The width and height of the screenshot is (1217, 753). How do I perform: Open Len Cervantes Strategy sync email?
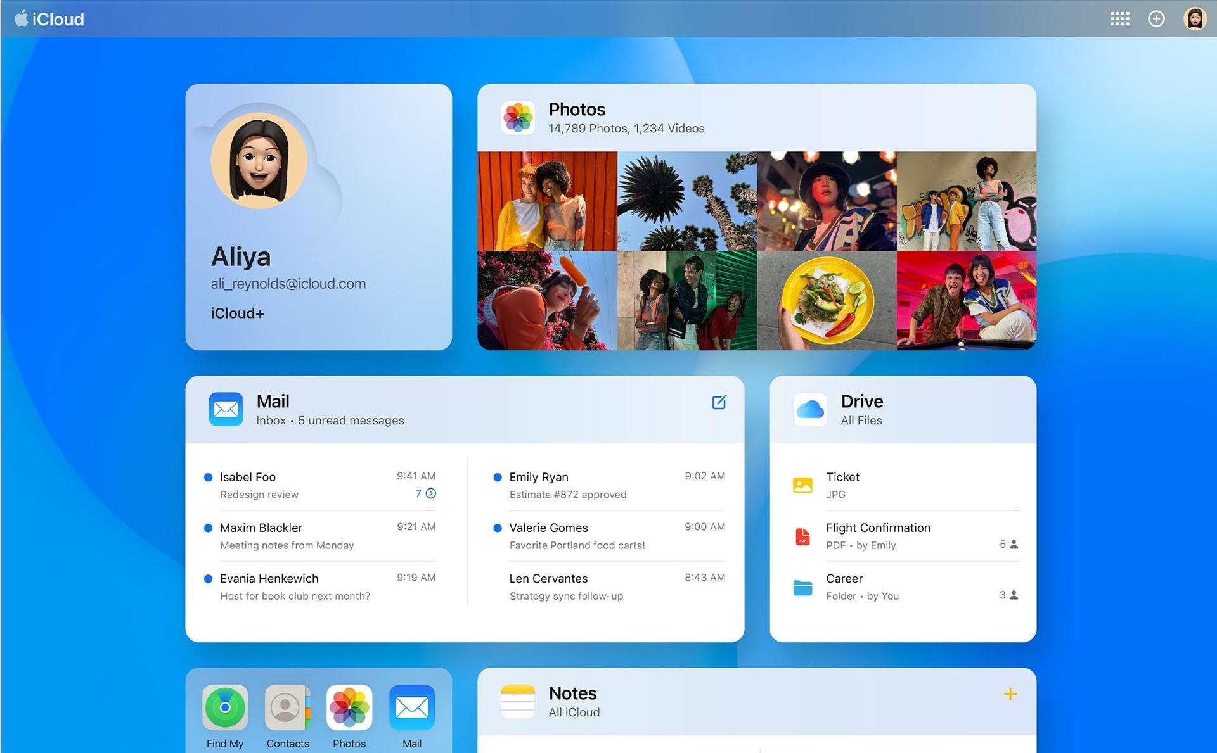[609, 587]
